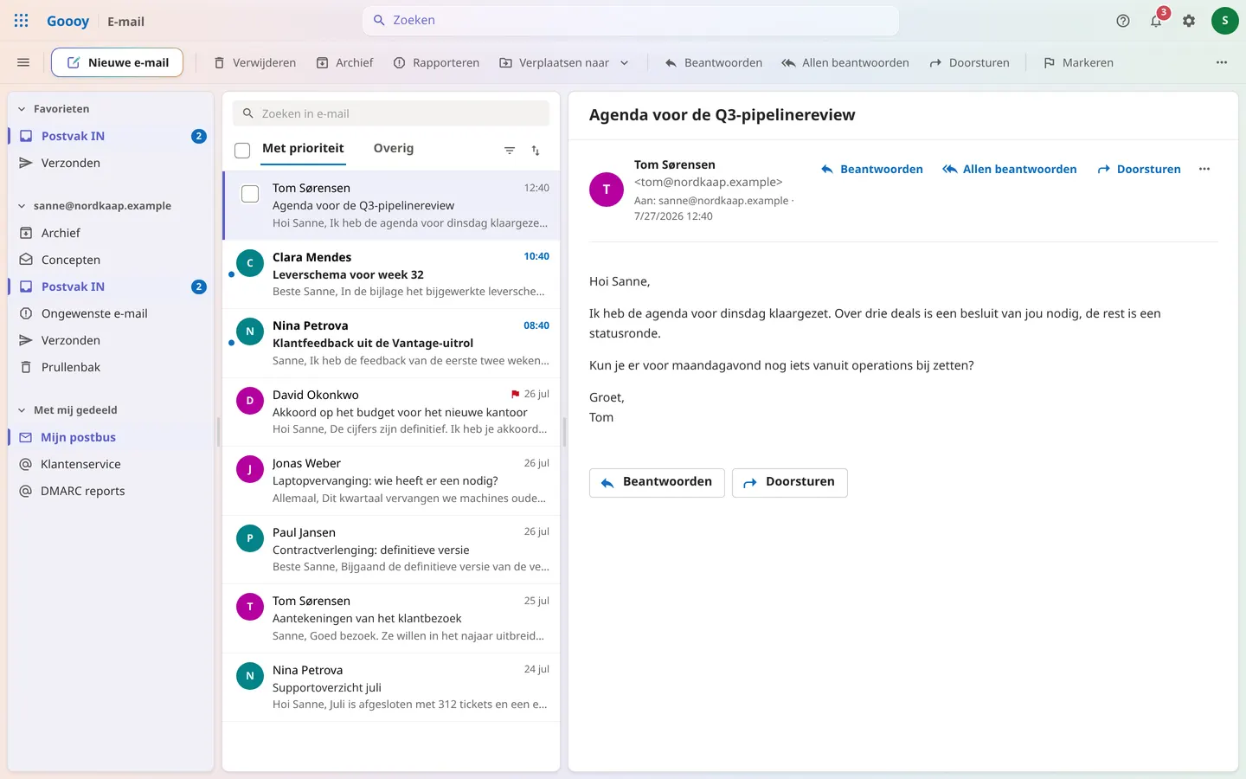Click toolbar Beantwoorden
1246x779 pixels.
point(713,62)
